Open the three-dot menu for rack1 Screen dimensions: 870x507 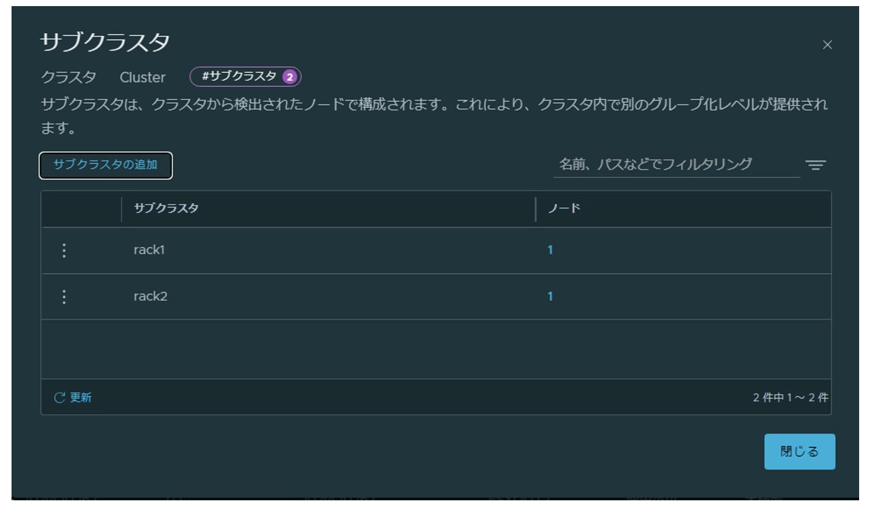click(x=64, y=250)
